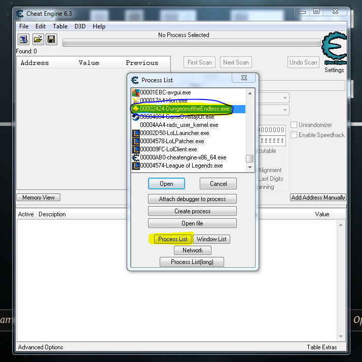Click Add Address Manually
Image resolution: width=362 pixels, height=362 pixels.
pyautogui.click(x=318, y=198)
